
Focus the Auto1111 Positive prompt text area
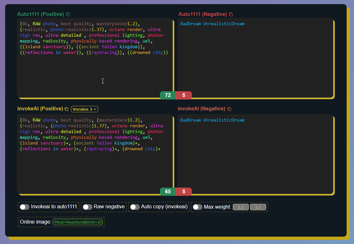pos(95,58)
